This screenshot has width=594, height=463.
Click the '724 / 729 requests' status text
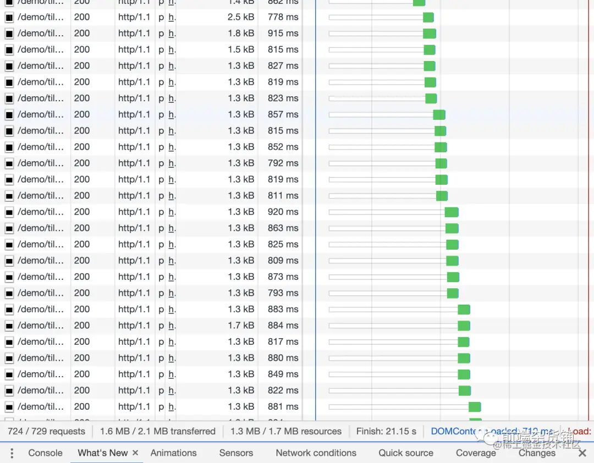(x=46, y=431)
